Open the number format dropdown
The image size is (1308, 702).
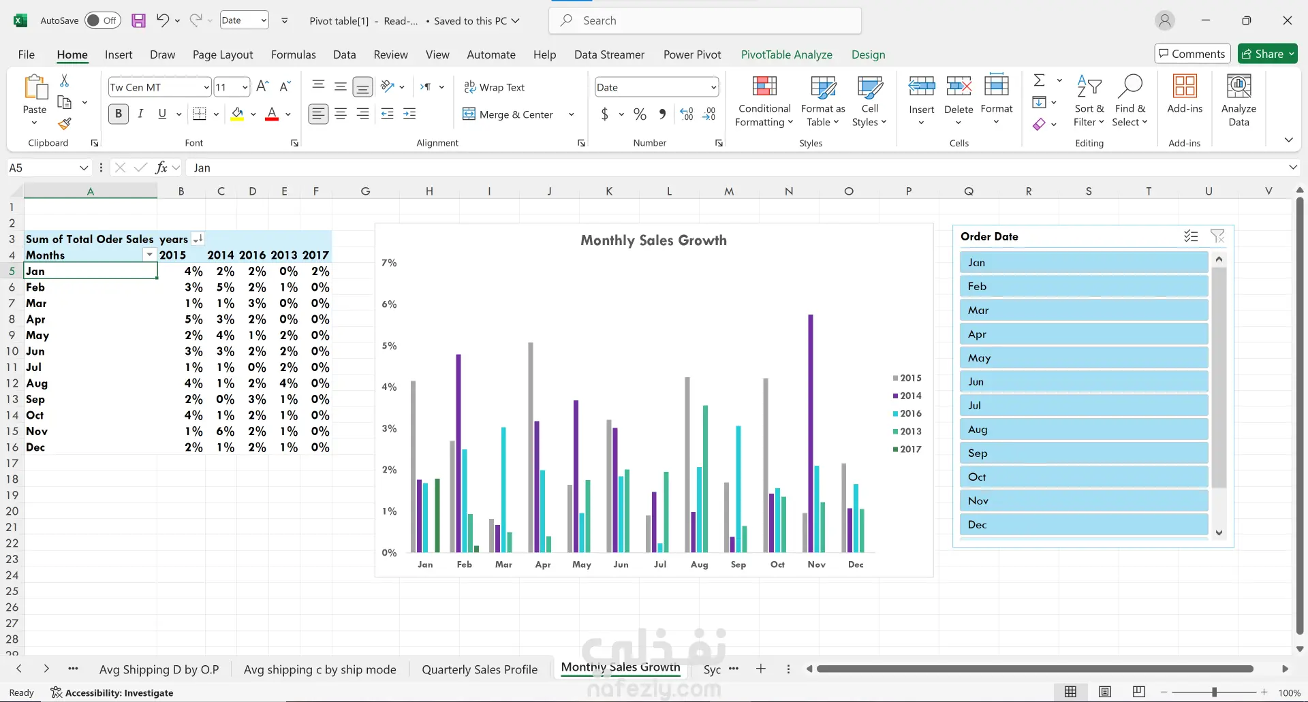tap(713, 87)
